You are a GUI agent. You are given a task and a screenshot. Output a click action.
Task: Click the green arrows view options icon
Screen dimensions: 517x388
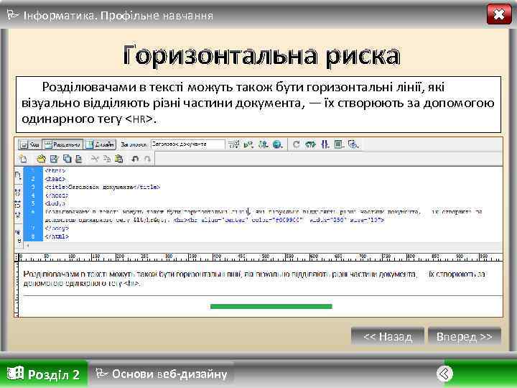click(x=310, y=144)
